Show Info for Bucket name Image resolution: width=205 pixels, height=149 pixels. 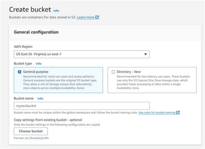pyautogui.click(x=40, y=98)
